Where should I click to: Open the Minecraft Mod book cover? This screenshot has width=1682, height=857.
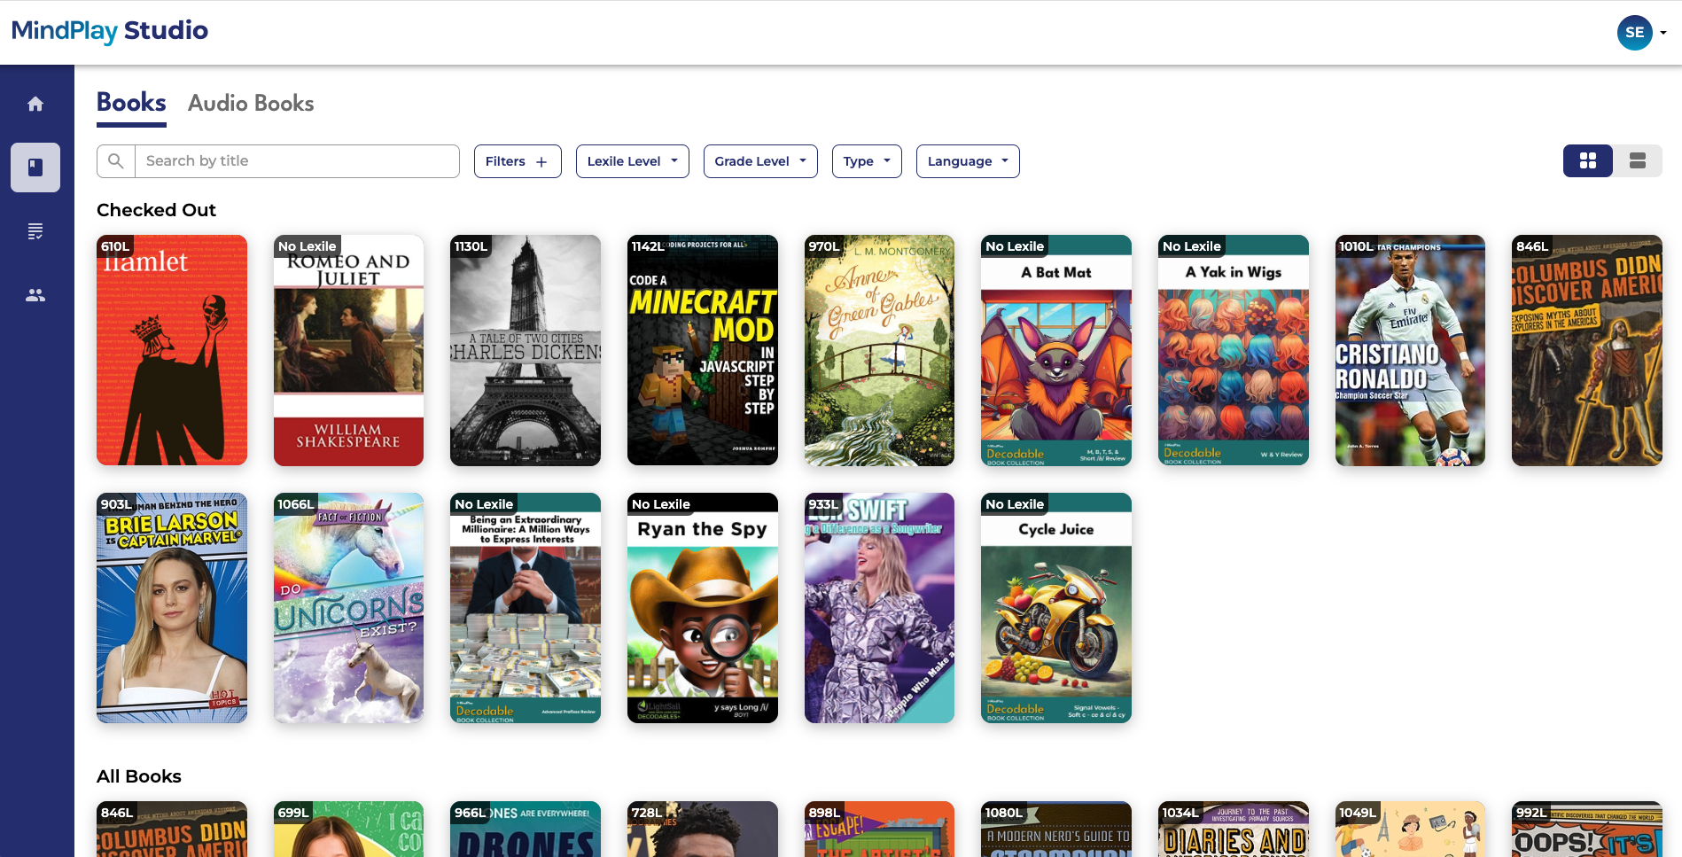pos(703,350)
